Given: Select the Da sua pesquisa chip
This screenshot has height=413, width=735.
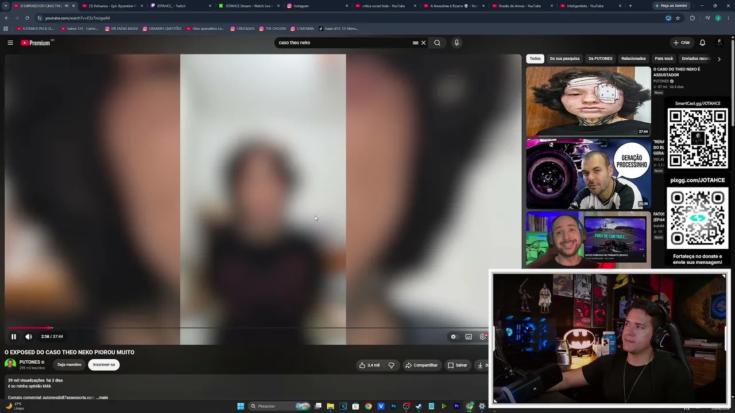Looking at the screenshot, I should 564,59.
